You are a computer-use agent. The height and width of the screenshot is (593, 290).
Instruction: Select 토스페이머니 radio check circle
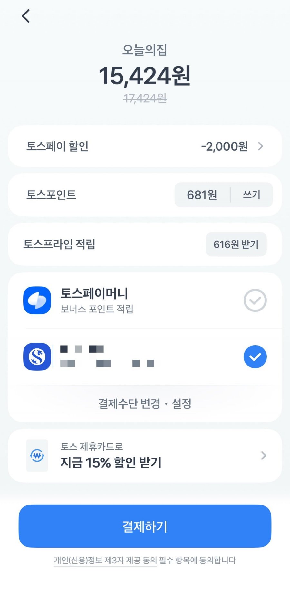[x=255, y=300]
